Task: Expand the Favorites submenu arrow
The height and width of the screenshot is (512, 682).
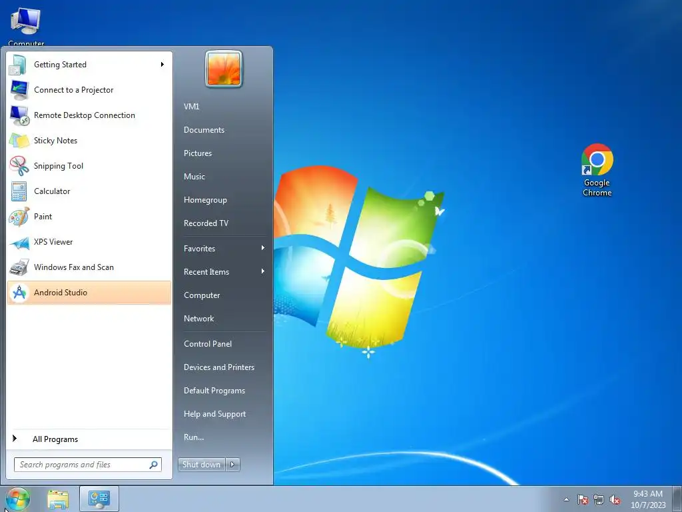Action: click(262, 248)
